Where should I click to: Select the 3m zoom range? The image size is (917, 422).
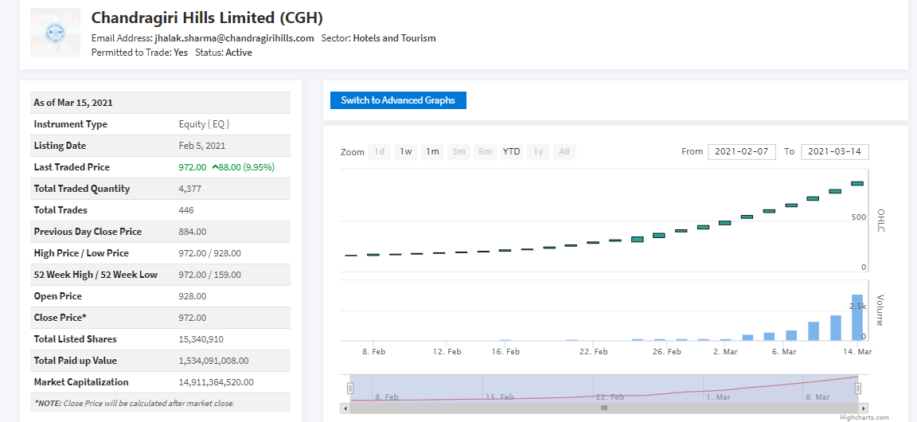coord(458,152)
